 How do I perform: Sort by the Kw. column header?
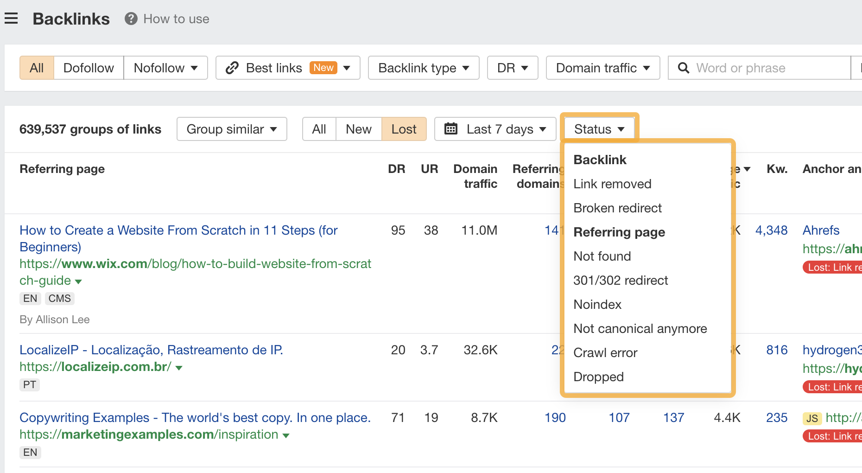[777, 169]
